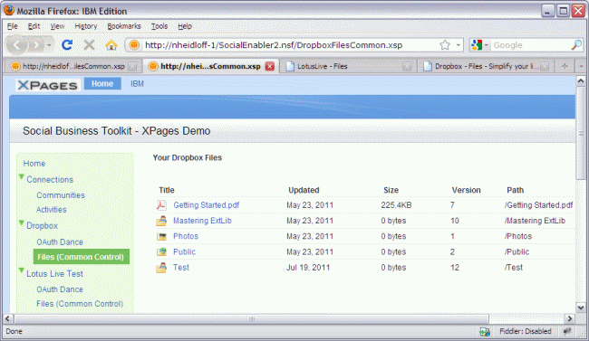Screen dimensions: 589x341
Task: Click the Public folder icon
Action: (161, 251)
